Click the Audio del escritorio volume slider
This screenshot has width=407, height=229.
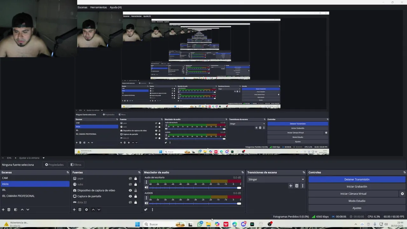click(x=195, y=188)
